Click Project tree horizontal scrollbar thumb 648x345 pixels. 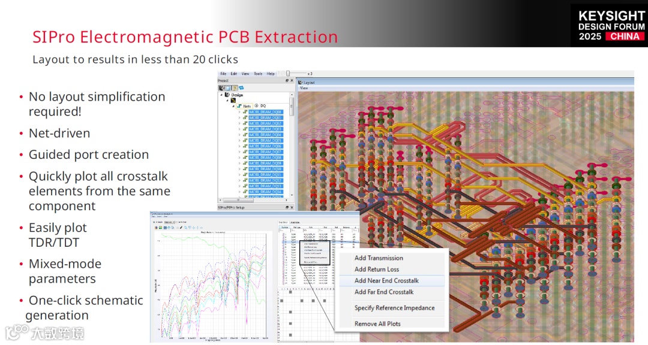click(238, 200)
